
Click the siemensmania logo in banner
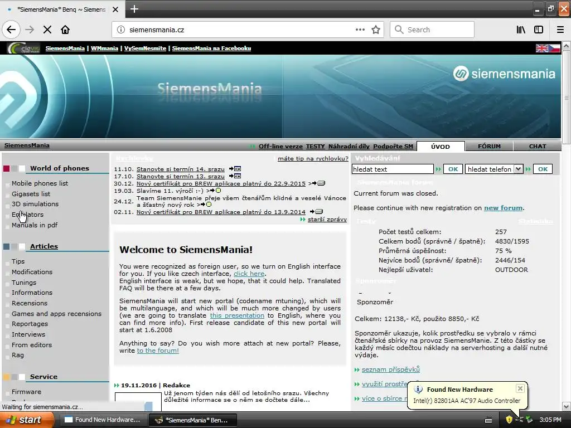(x=504, y=74)
